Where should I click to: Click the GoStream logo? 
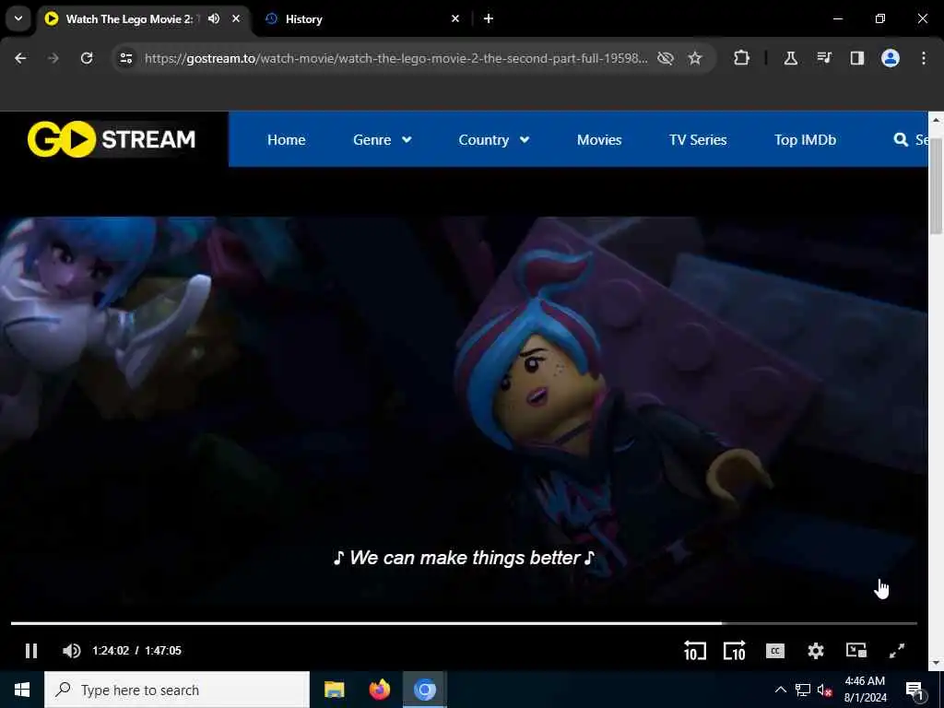pyautogui.click(x=112, y=139)
